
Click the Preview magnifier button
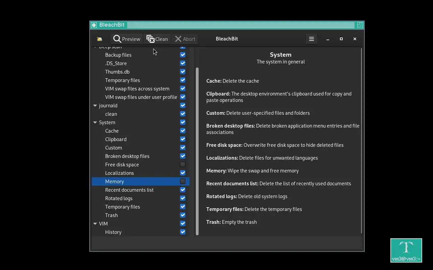tap(127, 39)
